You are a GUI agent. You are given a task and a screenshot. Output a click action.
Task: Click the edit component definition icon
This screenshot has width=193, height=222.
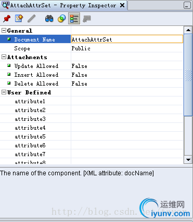click(x=19, y=19)
